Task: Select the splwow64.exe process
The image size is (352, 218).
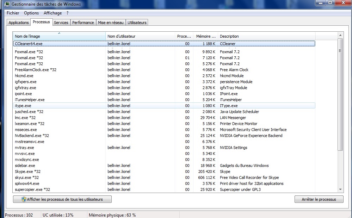Action: coord(164,183)
